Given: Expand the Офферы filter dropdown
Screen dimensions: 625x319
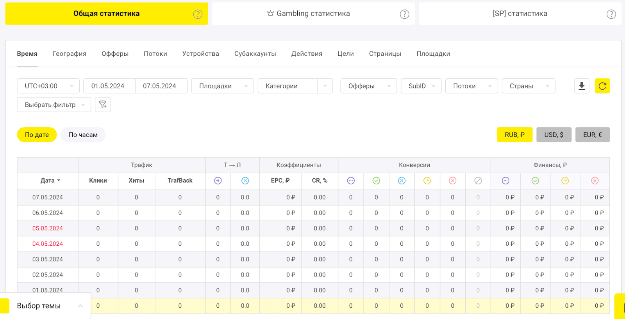Looking at the screenshot, I should pyautogui.click(x=368, y=86).
